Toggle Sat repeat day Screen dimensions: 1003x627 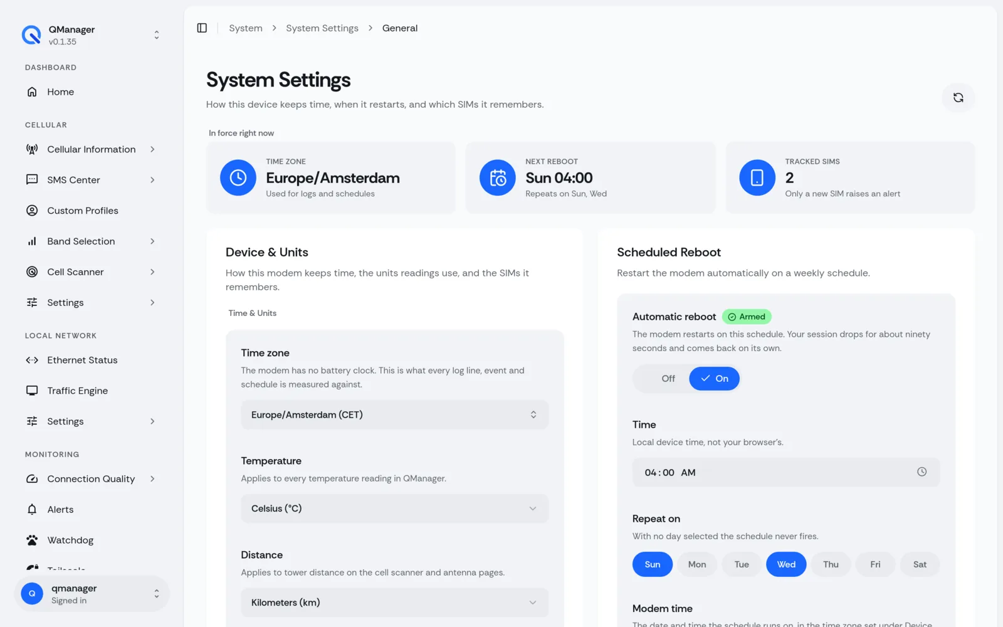coord(920,564)
